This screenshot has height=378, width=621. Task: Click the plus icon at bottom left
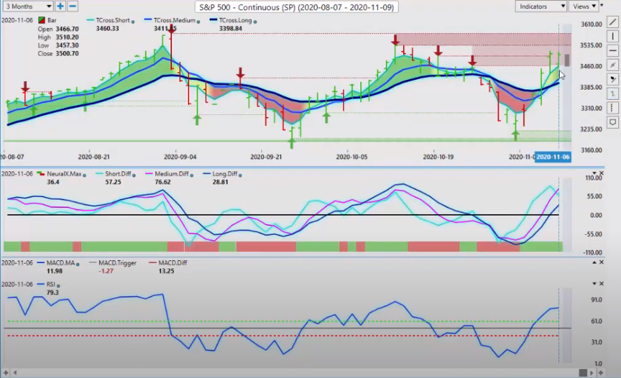pos(6,373)
